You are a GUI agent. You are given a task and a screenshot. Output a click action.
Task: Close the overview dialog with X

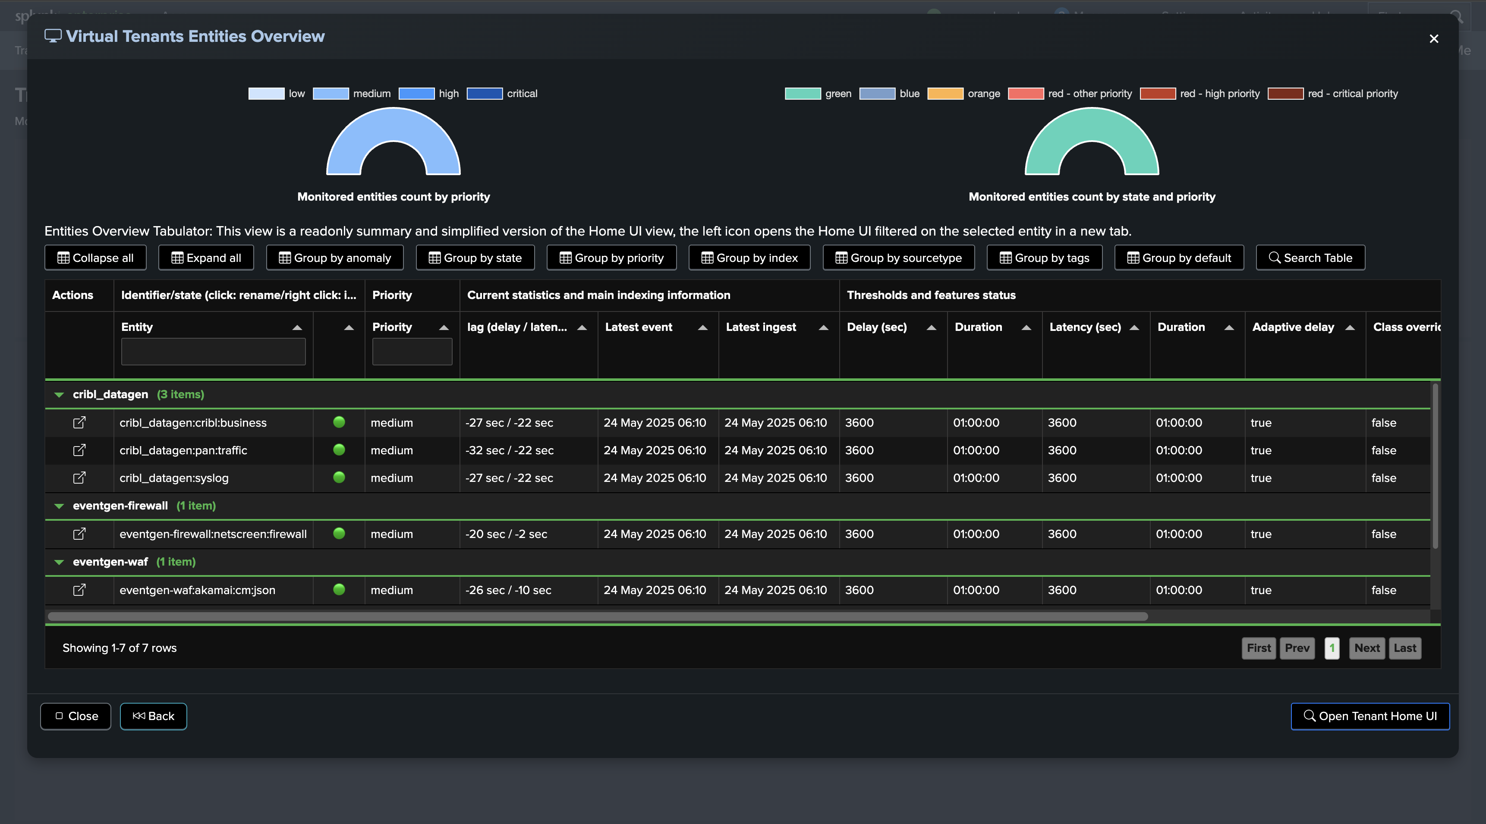pos(1433,39)
